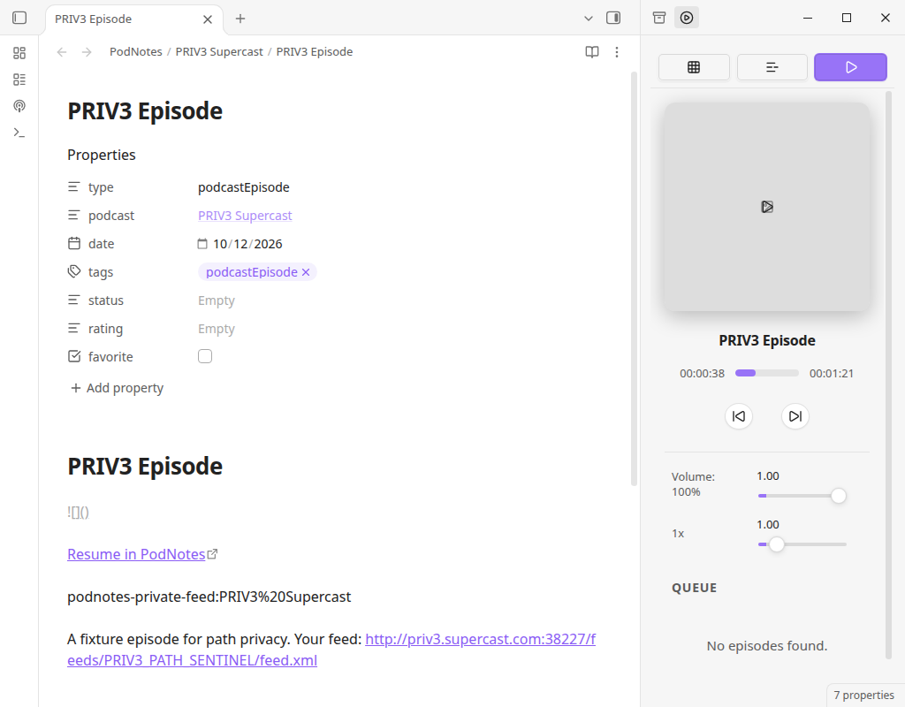Click the 00:00:38 elapsed time label
This screenshot has height=707, width=905.
[702, 374]
